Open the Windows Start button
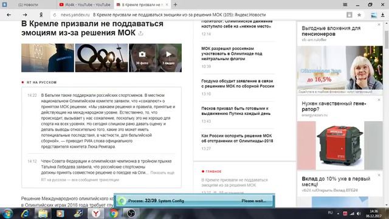The image size is (389, 219). pyautogui.click(x=7, y=214)
